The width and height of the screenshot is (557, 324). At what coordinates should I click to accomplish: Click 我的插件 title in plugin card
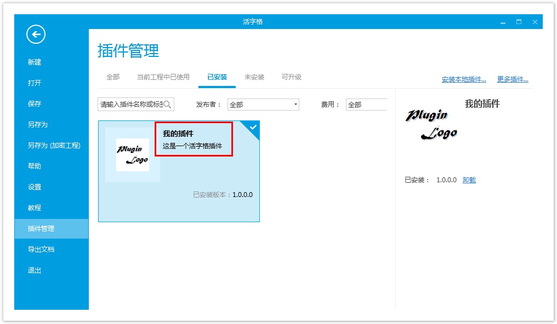pyautogui.click(x=178, y=134)
